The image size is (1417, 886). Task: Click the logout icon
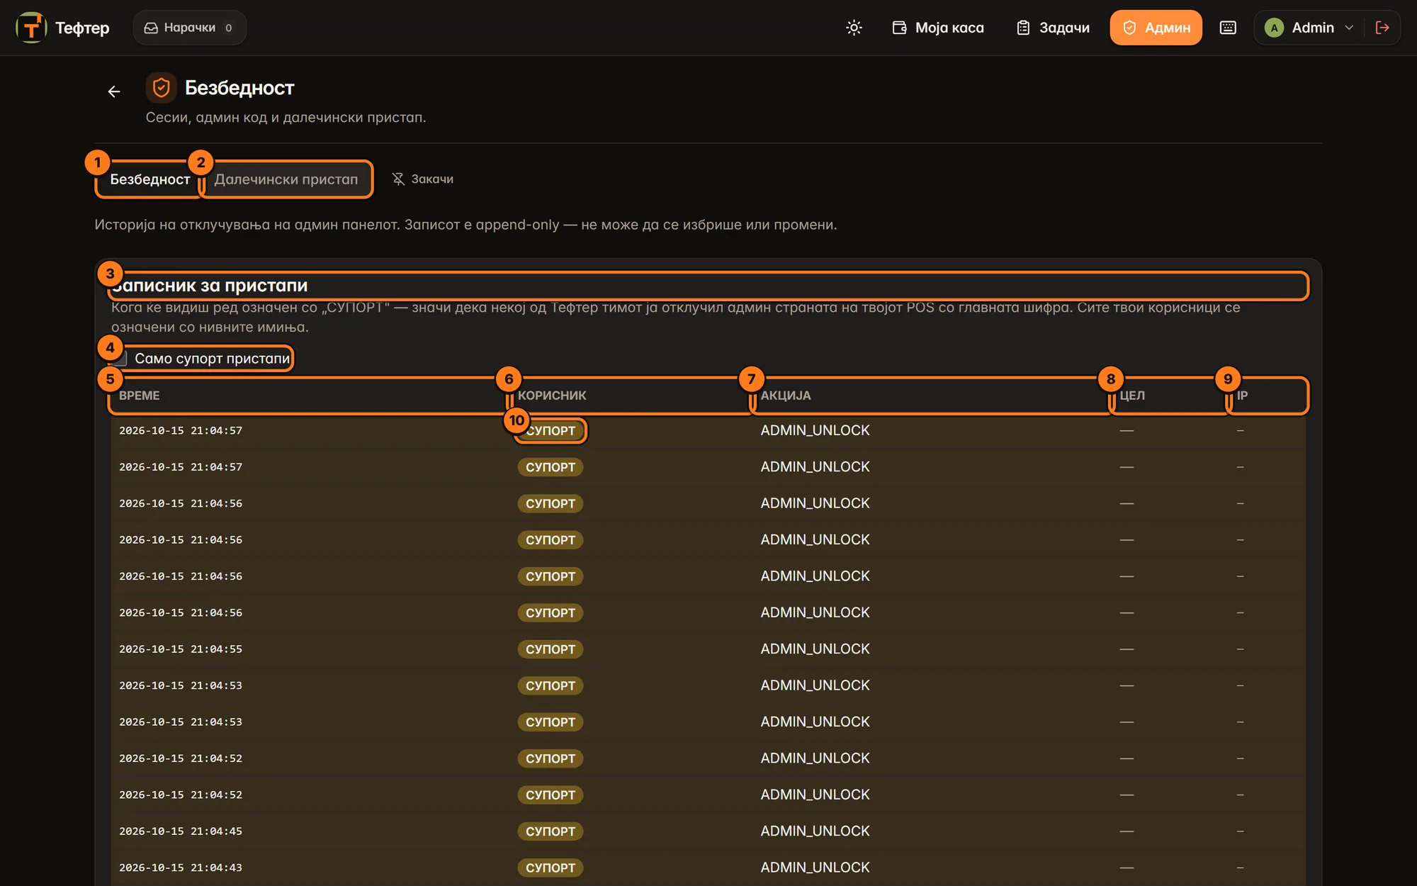coord(1382,28)
